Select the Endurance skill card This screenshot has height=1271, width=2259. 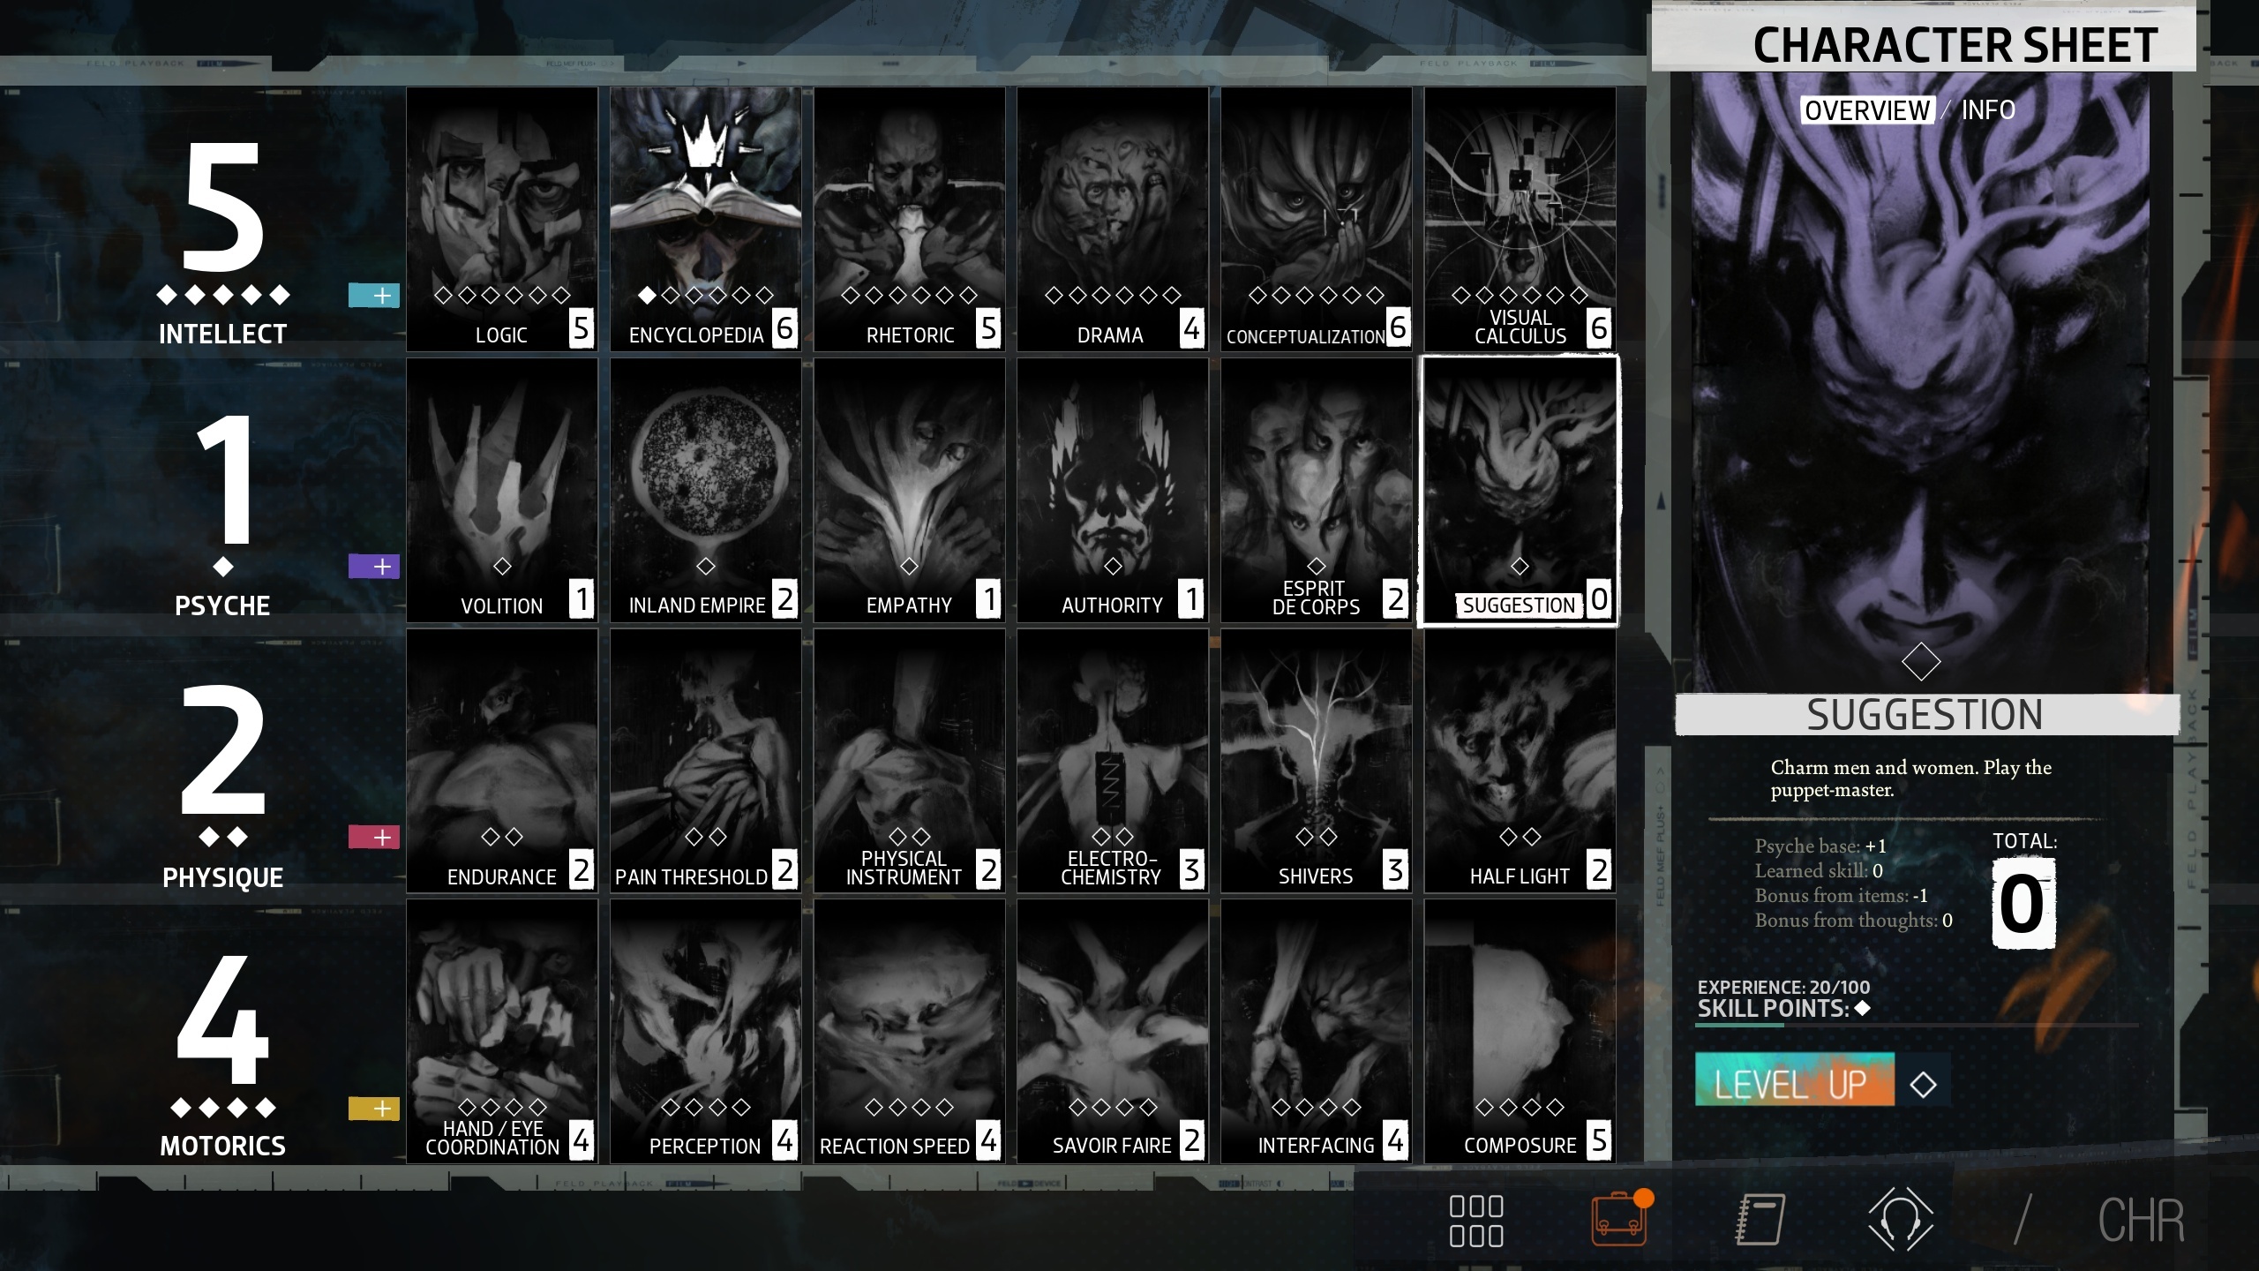pyautogui.click(x=502, y=761)
